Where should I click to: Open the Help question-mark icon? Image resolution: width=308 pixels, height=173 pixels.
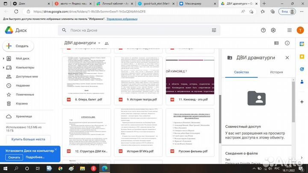click(264, 30)
